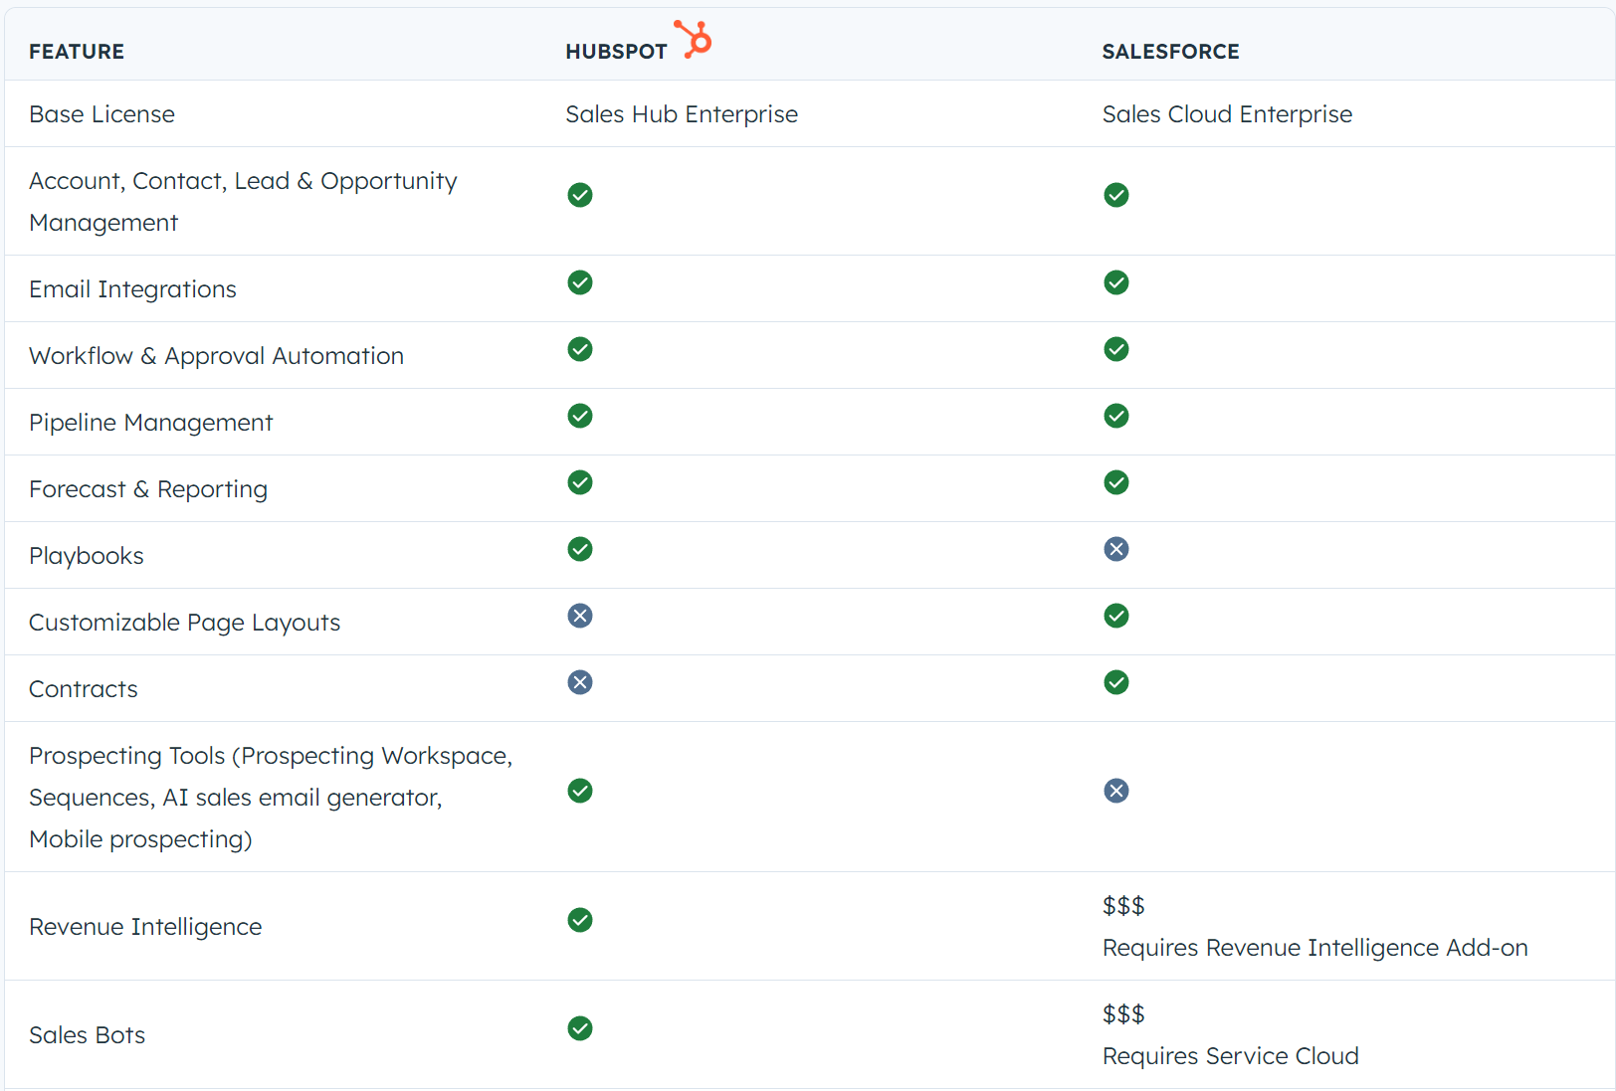
Task: Click the Playbooks feature row label
Action: pyautogui.click(x=87, y=556)
